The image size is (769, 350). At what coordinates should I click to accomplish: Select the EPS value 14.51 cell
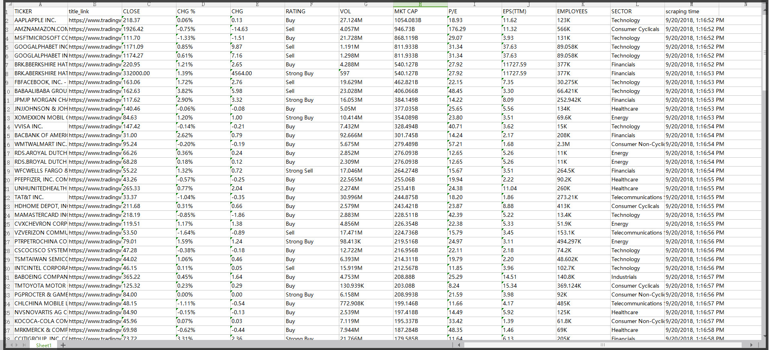pos(529,277)
